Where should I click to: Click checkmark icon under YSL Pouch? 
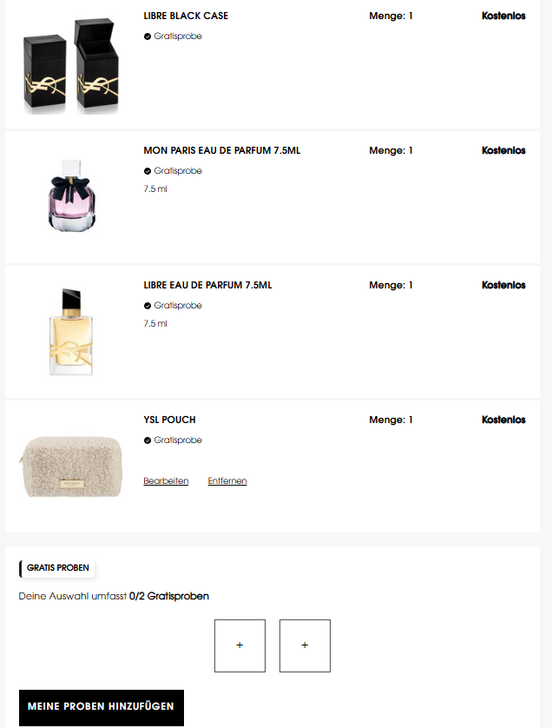(148, 440)
